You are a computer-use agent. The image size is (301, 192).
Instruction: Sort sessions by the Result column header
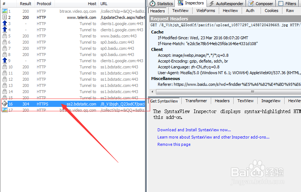click(x=25, y=4)
